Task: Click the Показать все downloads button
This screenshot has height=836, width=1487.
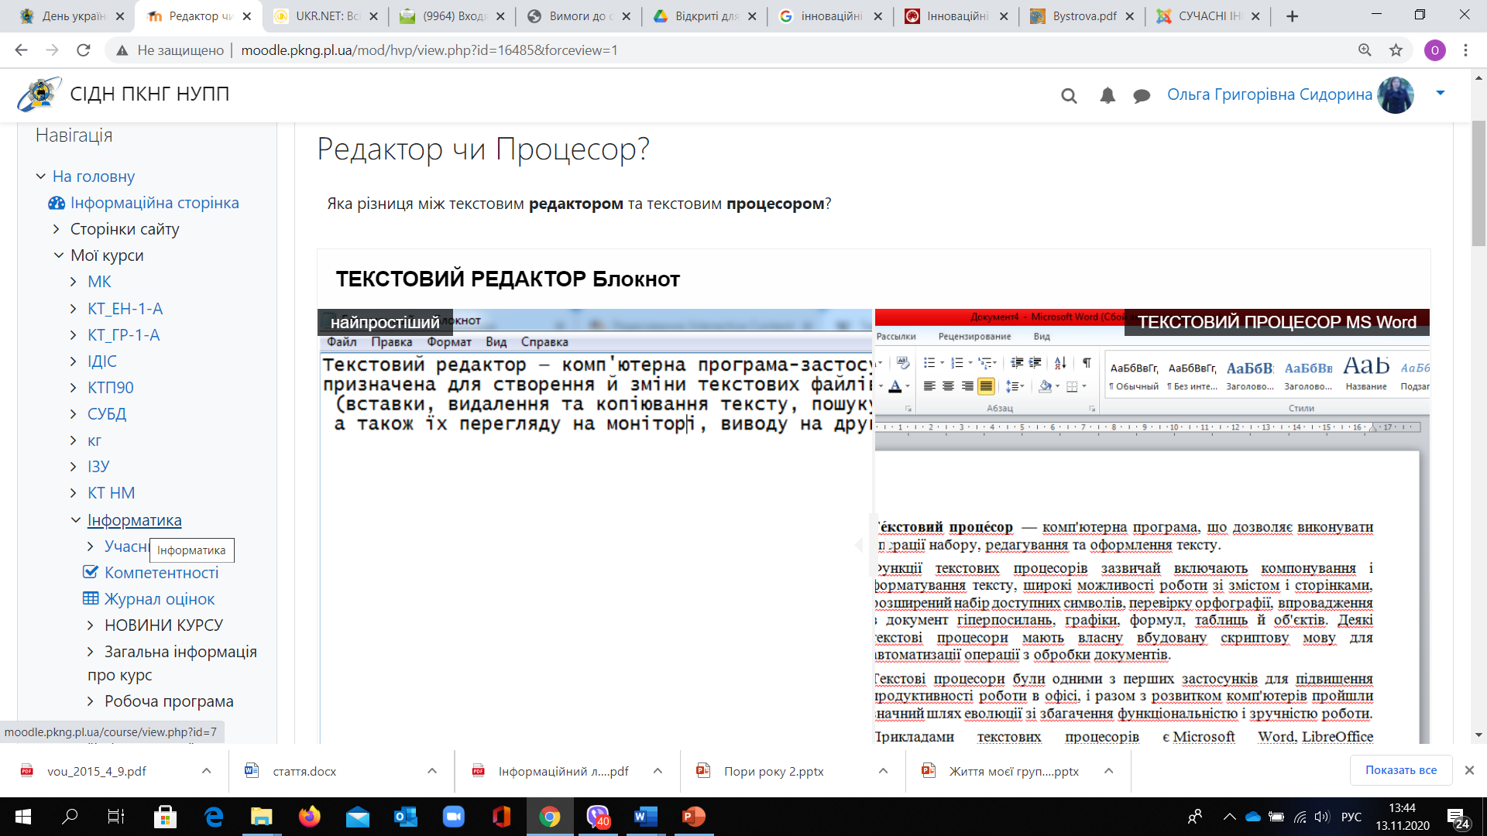Action: (1400, 770)
